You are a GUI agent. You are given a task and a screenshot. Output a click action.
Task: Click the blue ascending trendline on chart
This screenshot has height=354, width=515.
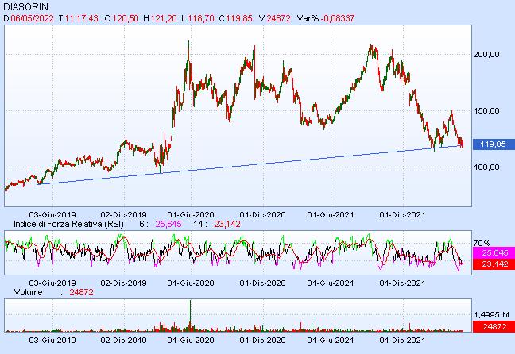click(x=250, y=165)
